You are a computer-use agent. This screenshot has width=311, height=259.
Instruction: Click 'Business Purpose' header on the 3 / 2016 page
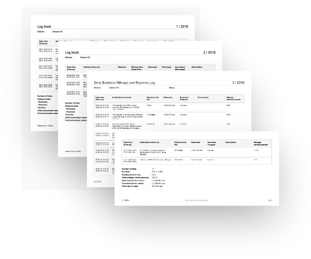click(x=184, y=98)
